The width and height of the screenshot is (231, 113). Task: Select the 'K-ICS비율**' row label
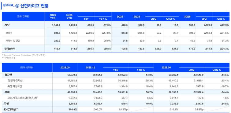(x=11, y=109)
